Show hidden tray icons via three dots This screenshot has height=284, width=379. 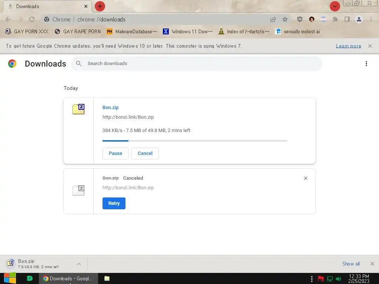(x=312, y=279)
